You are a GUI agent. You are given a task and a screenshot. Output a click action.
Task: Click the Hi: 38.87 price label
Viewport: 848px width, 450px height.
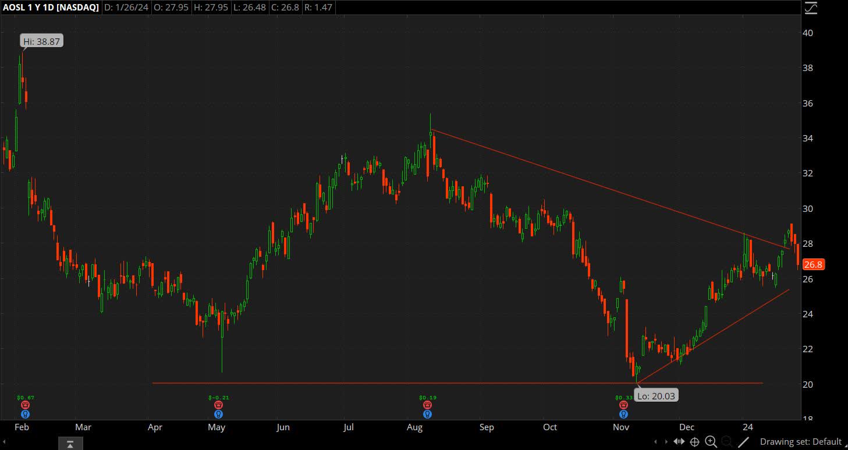click(x=40, y=41)
